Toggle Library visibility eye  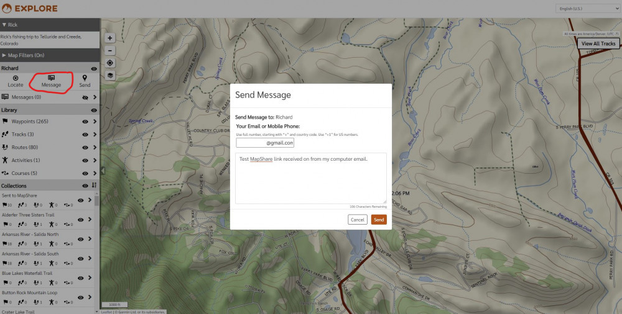click(94, 110)
